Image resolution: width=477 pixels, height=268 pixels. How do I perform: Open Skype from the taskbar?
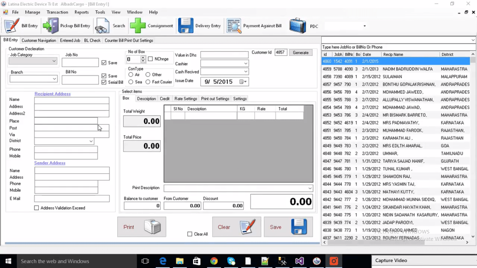click(x=231, y=261)
